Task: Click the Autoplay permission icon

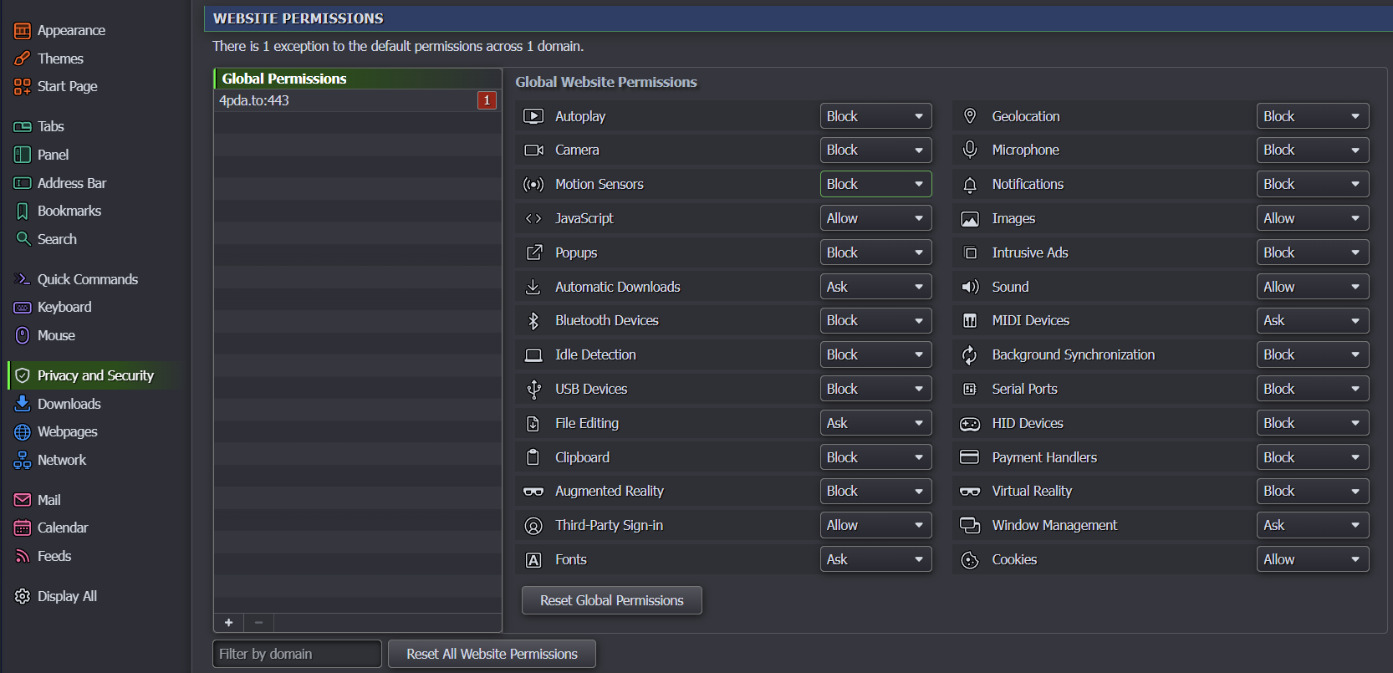Action: click(x=533, y=116)
